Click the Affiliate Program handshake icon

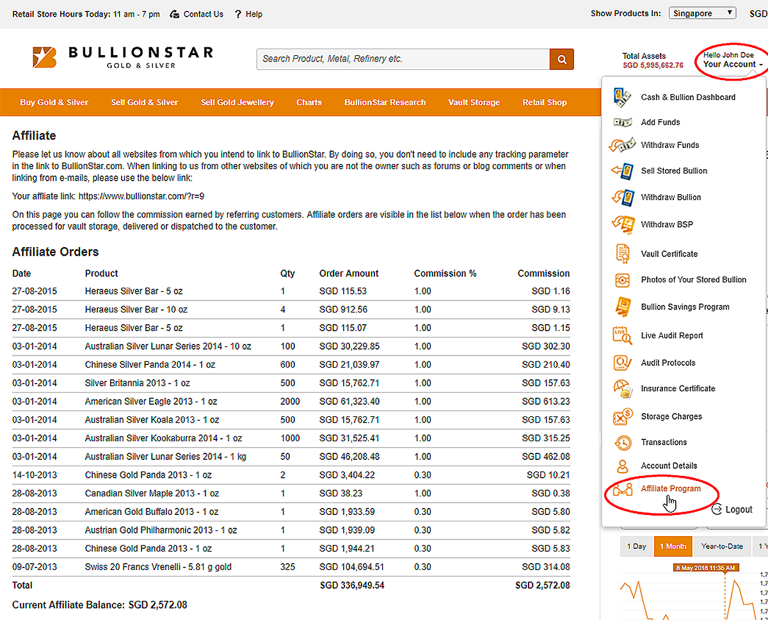point(622,489)
